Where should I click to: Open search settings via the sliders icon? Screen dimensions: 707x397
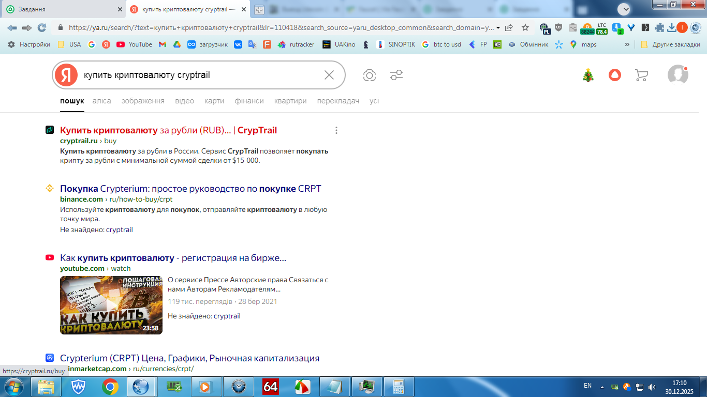click(396, 75)
